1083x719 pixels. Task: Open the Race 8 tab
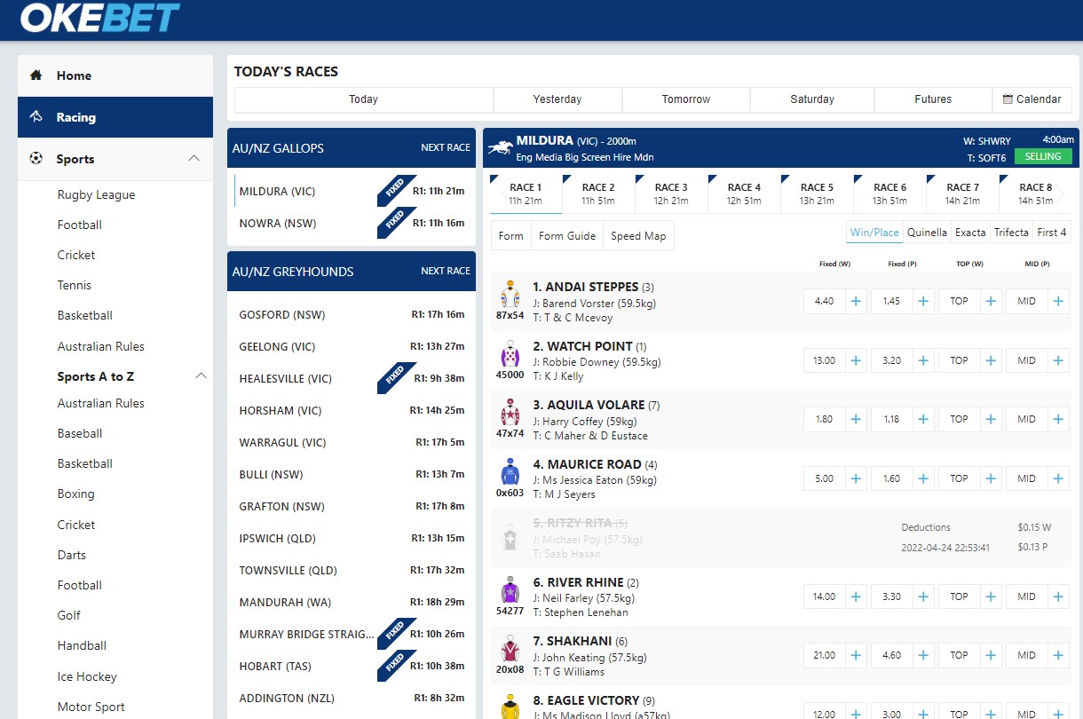(x=1035, y=194)
